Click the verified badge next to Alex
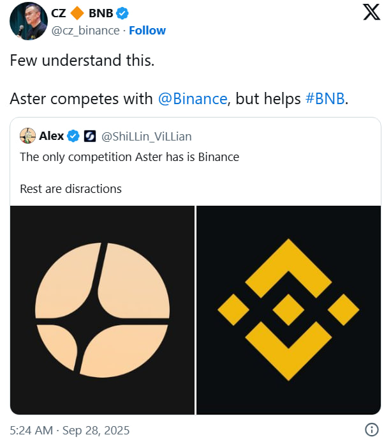Screen dimensions: 391x444 [73, 136]
